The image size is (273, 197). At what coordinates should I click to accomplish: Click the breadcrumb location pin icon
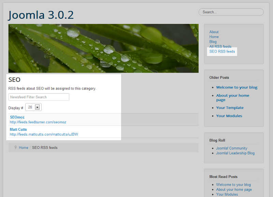pos(15,147)
